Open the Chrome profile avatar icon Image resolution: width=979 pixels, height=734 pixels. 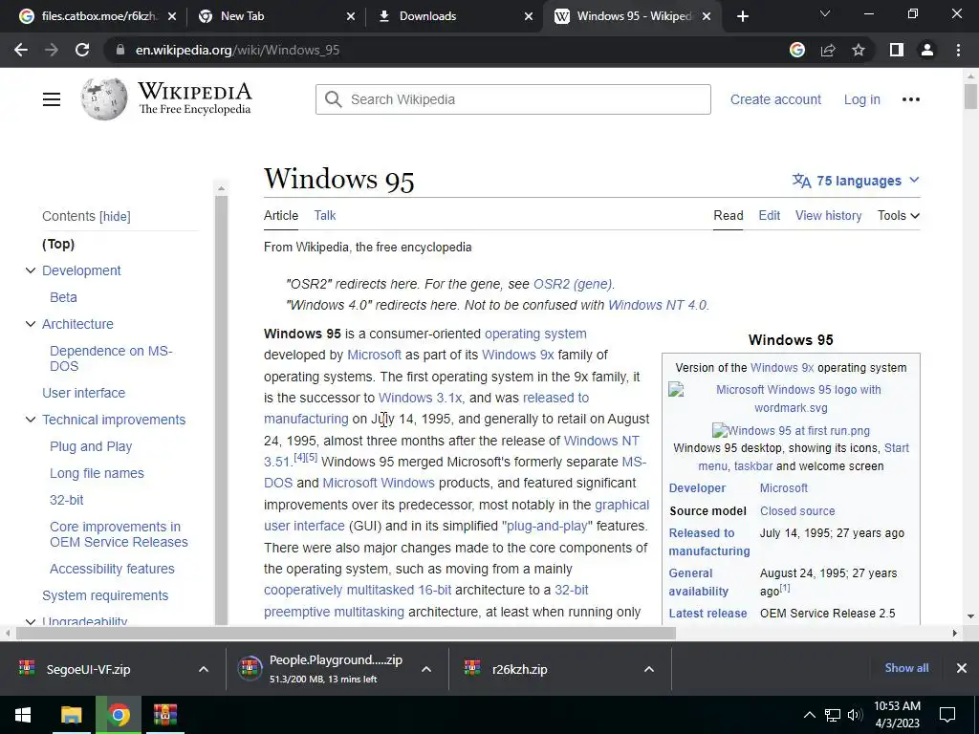(927, 50)
